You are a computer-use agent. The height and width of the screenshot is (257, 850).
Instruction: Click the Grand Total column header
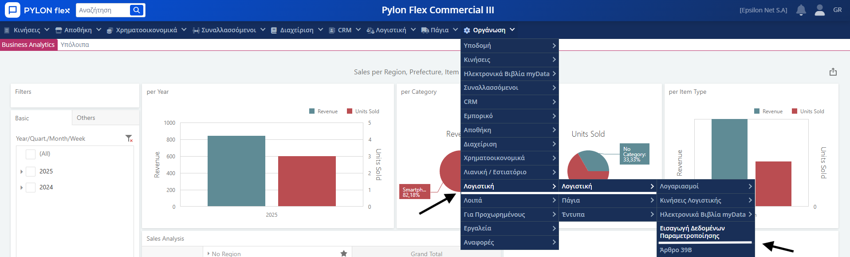pyautogui.click(x=426, y=253)
